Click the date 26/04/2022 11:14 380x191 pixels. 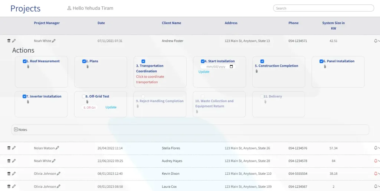(110, 148)
